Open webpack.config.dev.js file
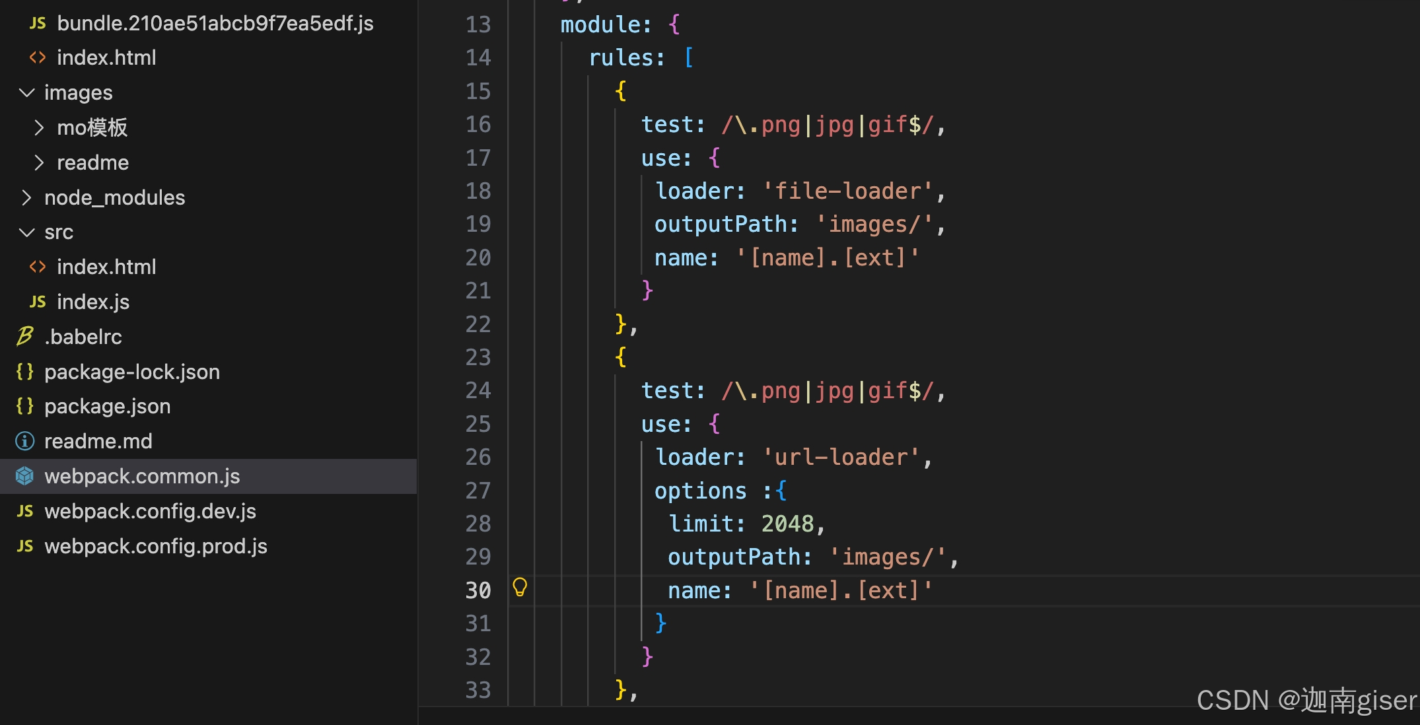Image resolution: width=1420 pixels, height=725 pixels. point(150,511)
